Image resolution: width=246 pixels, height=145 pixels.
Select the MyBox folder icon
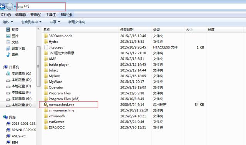pos(46,76)
